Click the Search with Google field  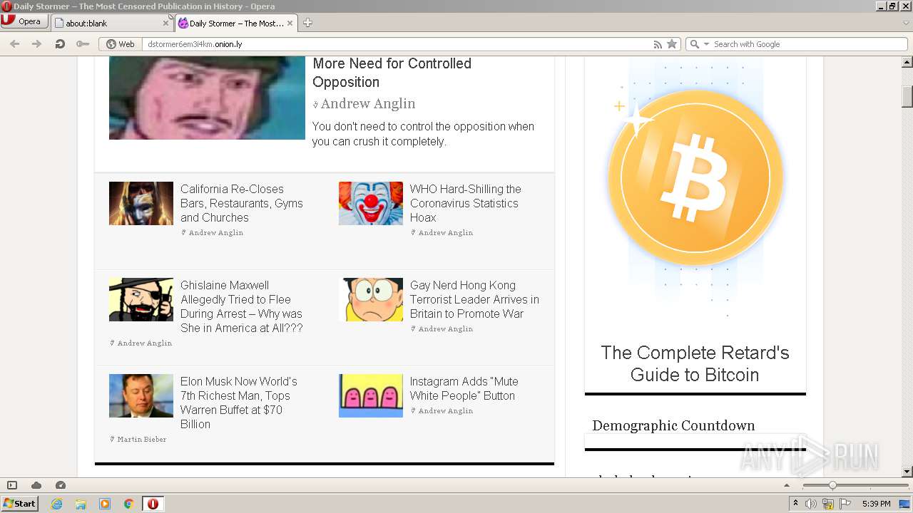(809, 44)
